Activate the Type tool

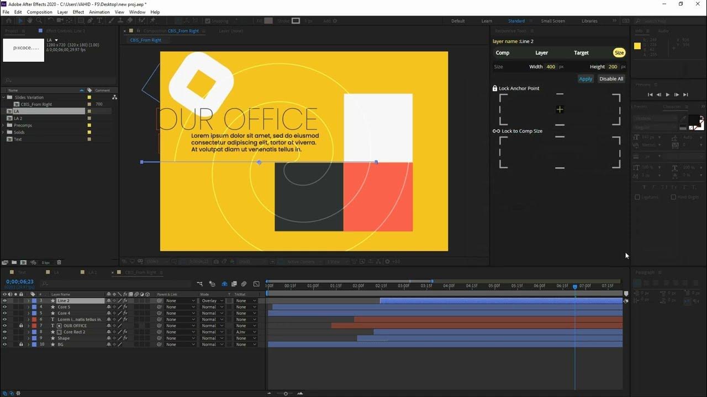click(98, 20)
